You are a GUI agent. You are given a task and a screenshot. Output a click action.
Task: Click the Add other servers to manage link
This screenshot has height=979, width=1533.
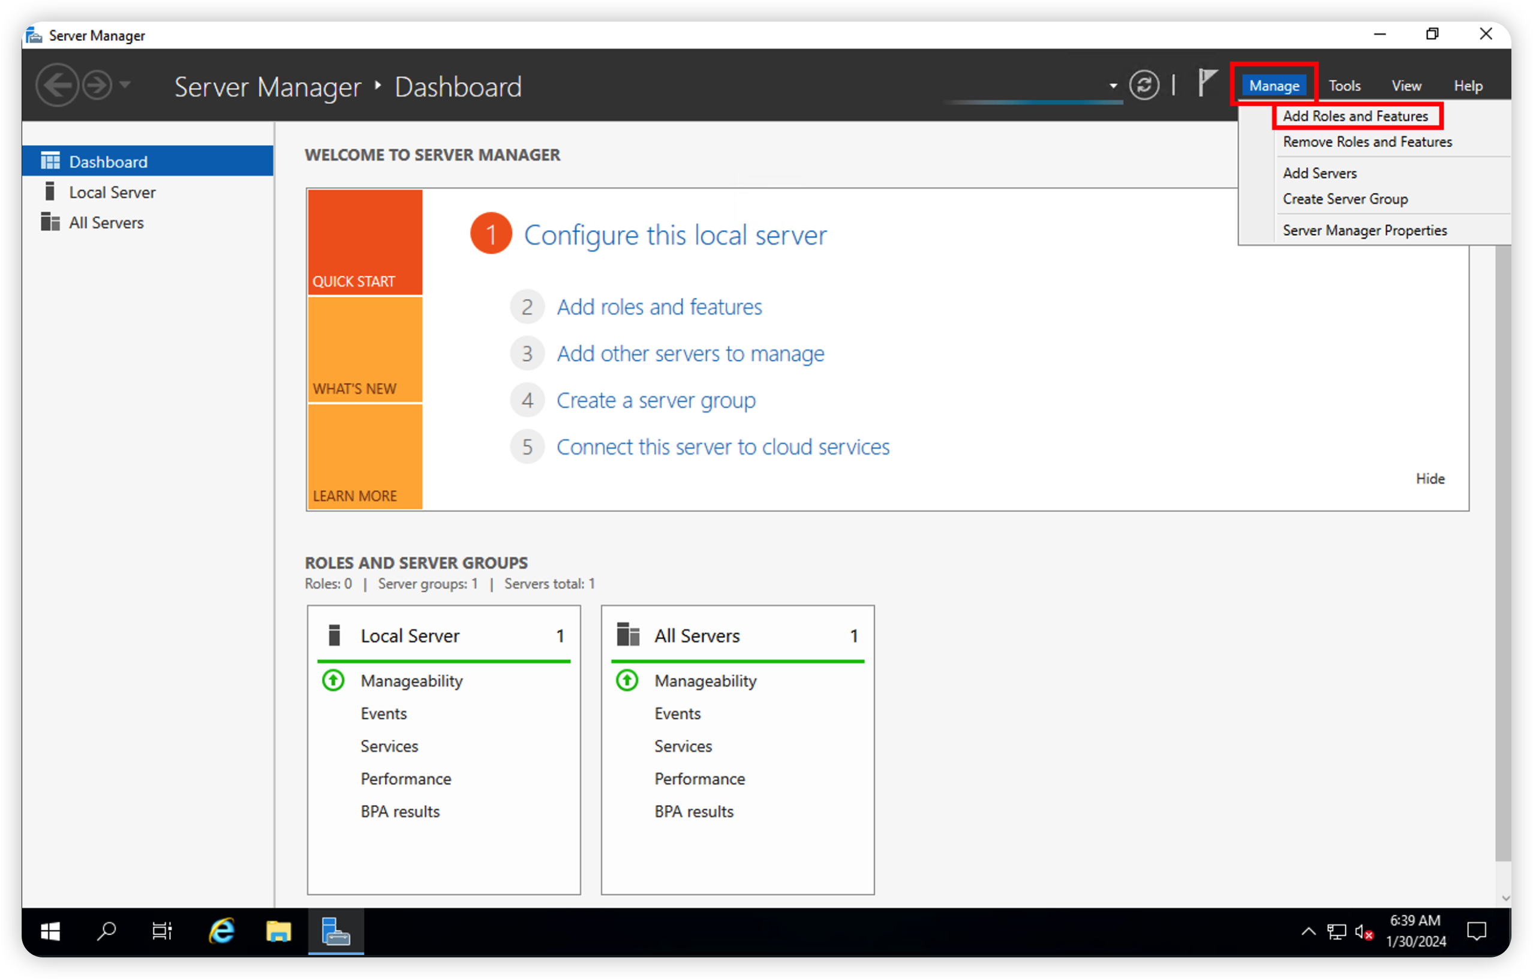[690, 353]
